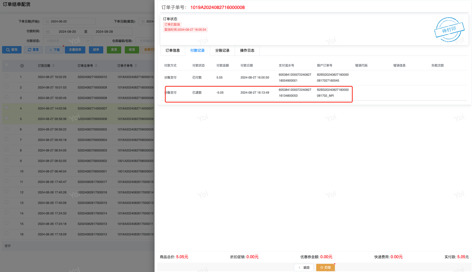Sort by 订货日期 column arrows
472x272 pixels.
point(53,66)
